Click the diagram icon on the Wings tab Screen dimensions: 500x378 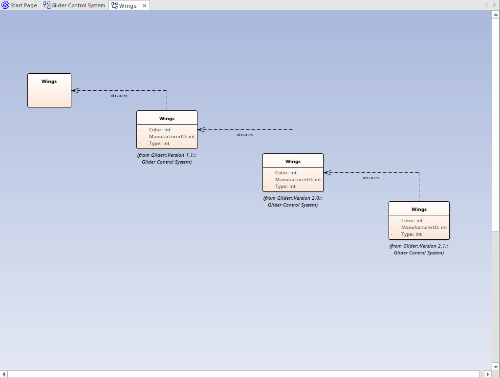[115, 5]
